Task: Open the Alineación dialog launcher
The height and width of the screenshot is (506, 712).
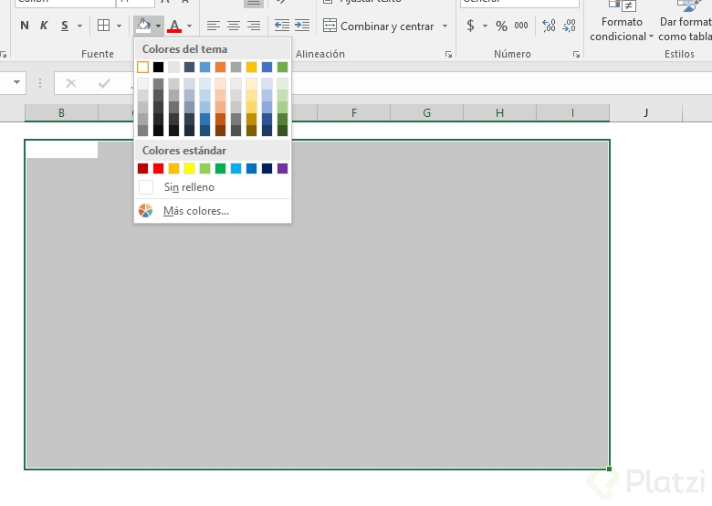Action: tap(448, 55)
